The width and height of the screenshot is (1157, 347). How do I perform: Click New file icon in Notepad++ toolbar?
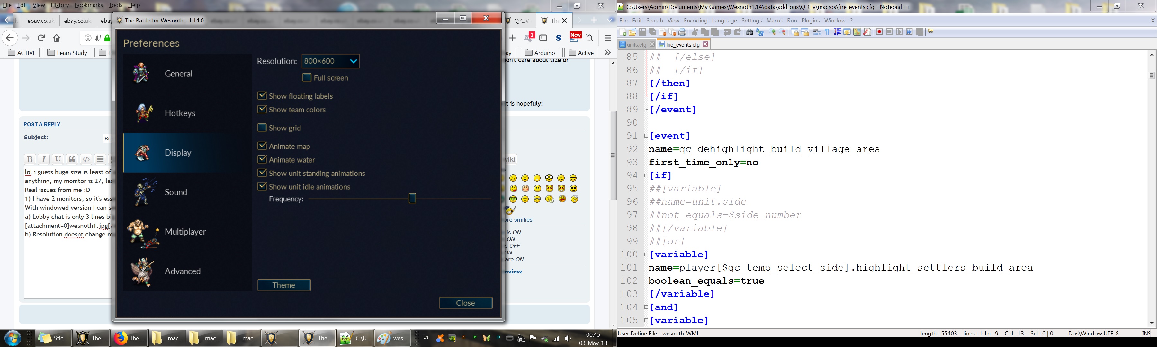pos(622,32)
